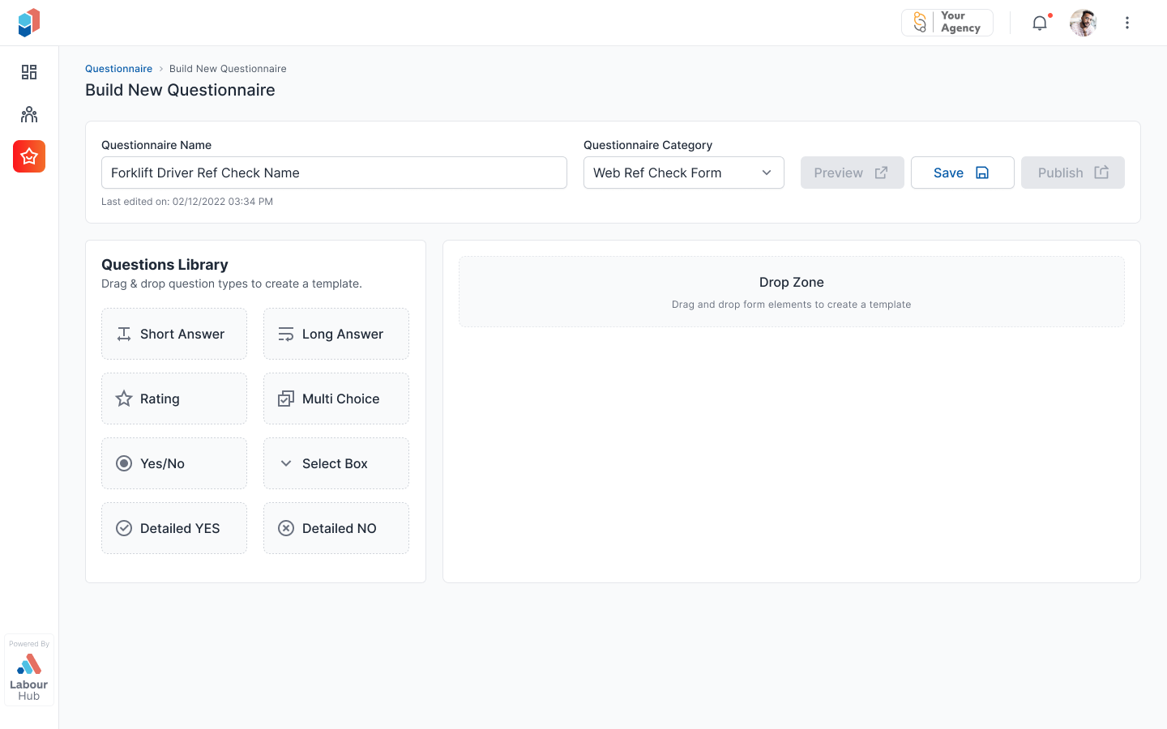
Task: Click the Short Answer text-cursor icon
Action: [x=124, y=334]
